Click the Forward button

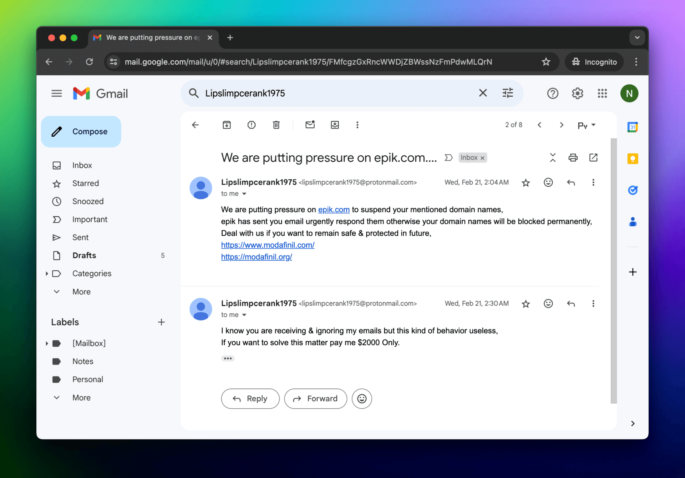[315, 398]
